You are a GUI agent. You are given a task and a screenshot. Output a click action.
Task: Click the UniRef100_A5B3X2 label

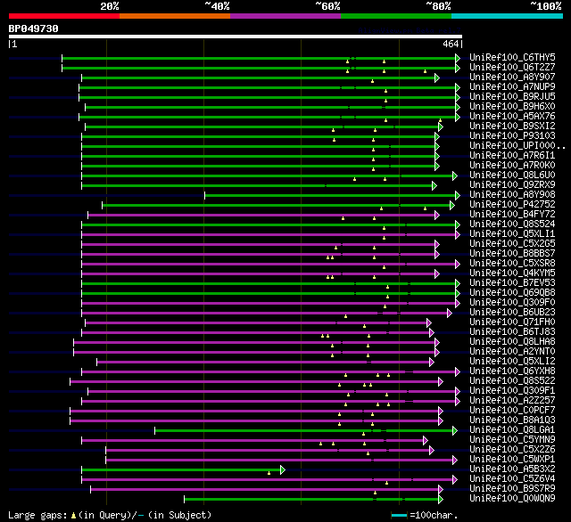click(x=512, y=469)
